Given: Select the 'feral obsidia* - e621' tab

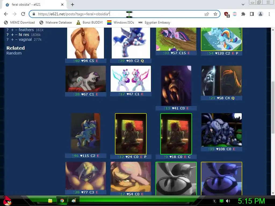Looking at the screenshot, I should tap(34, 5).
